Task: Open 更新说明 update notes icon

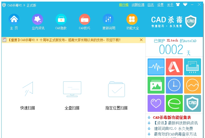Action: click(x=108, y=19)
